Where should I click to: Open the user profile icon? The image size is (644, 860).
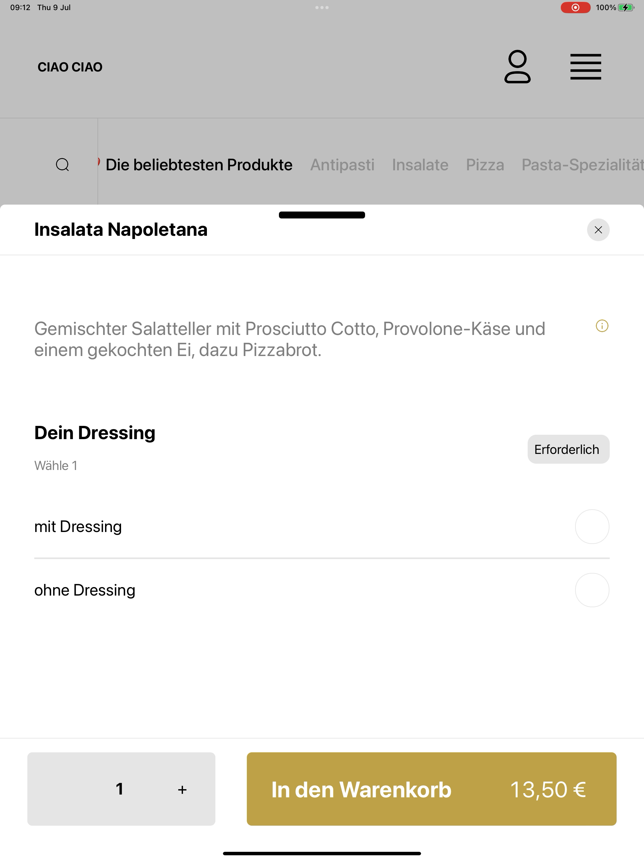pyautogui.click(x=517, y=66)
